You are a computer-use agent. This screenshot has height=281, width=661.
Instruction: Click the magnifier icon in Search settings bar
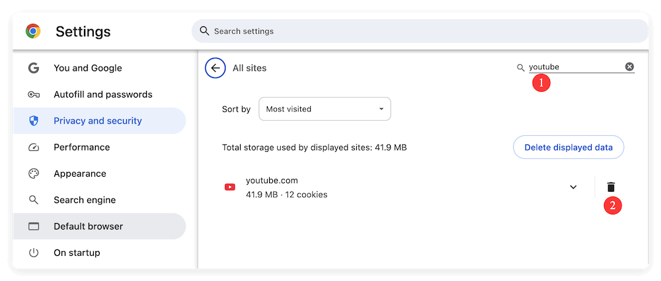[x=204, y=31]
